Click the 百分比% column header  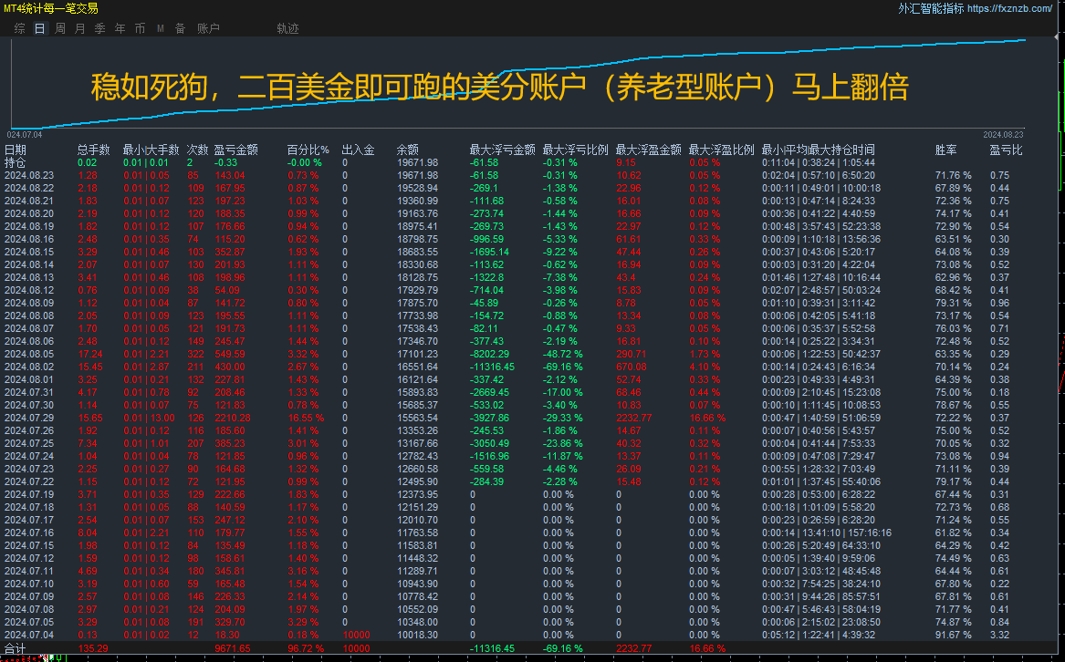click(308, 150)
